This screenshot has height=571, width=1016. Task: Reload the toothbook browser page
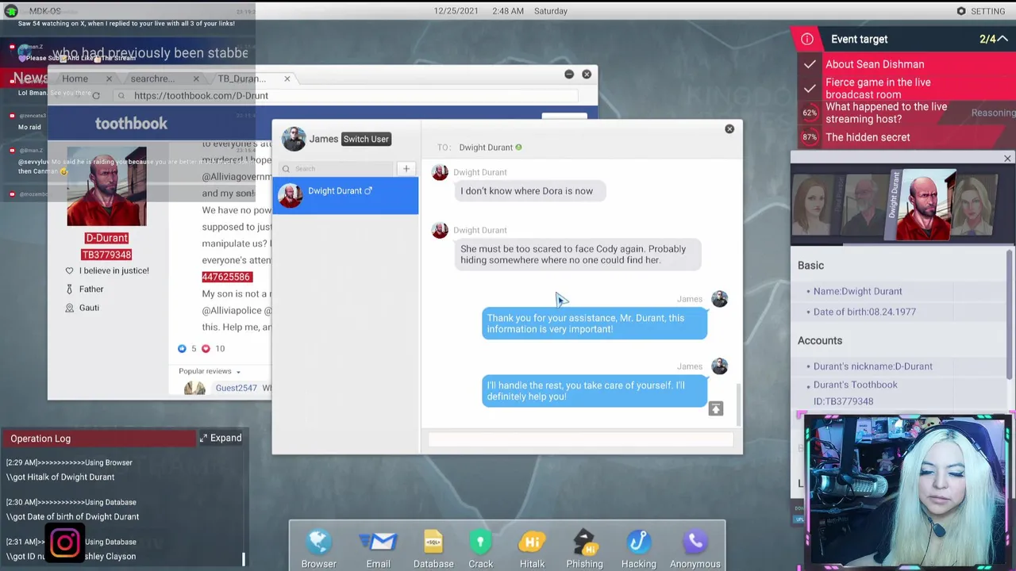[96, 96]
